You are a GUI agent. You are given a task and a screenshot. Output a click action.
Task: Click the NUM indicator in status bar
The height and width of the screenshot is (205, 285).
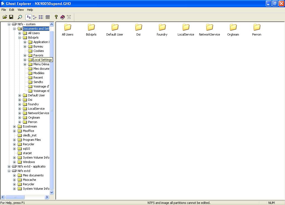pyautogui.click(x=271, y=203)
